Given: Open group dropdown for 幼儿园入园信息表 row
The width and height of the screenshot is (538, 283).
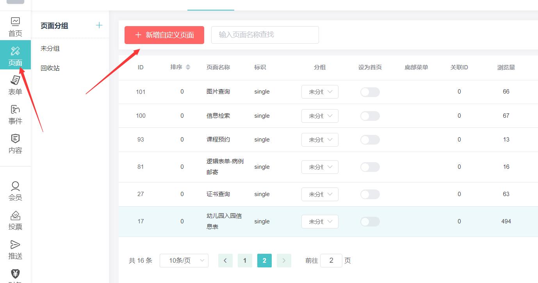Looking at the screenshot, I should (x=320, y=221).
